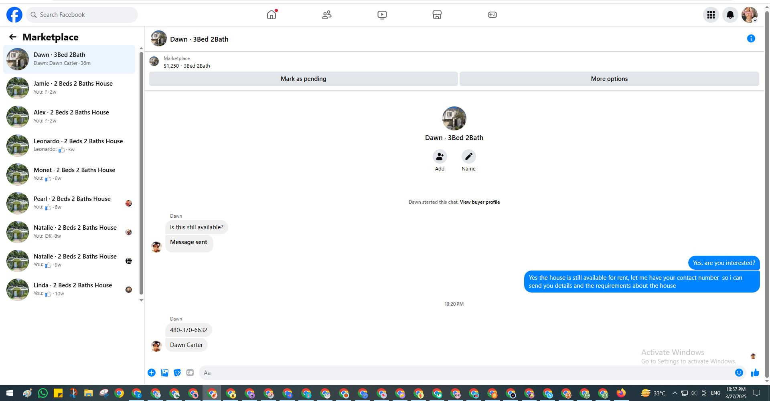Image resolution: width=770 pixels, height=401 pixels.
Task: Click the 'Is this still available?' message
Action: point(197,227)
